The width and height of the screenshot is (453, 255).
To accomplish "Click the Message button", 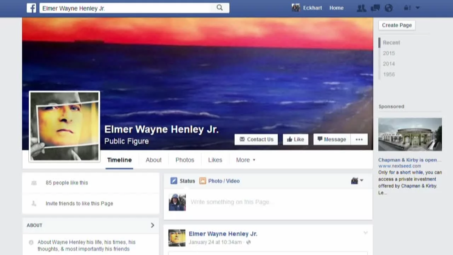I will tap(332, 139).
